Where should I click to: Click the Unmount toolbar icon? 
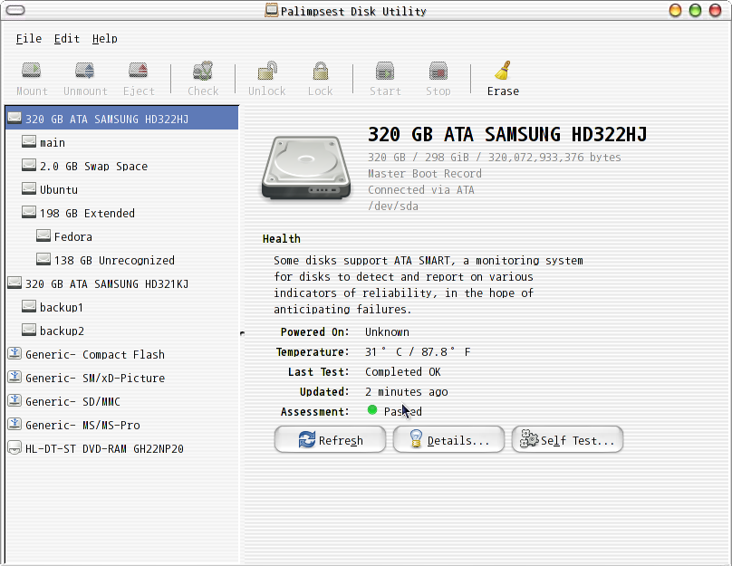[85, 71]
